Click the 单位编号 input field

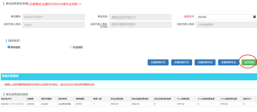pyautogui.click(x=53, y=17)
